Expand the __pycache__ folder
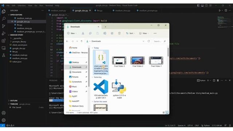The image size is (233, 131). click(11, 38)
